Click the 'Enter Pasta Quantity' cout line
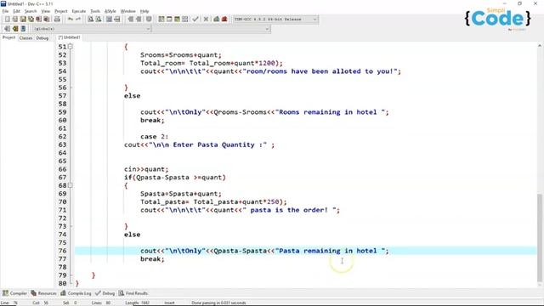544x306 pixels. click(199, 144)
